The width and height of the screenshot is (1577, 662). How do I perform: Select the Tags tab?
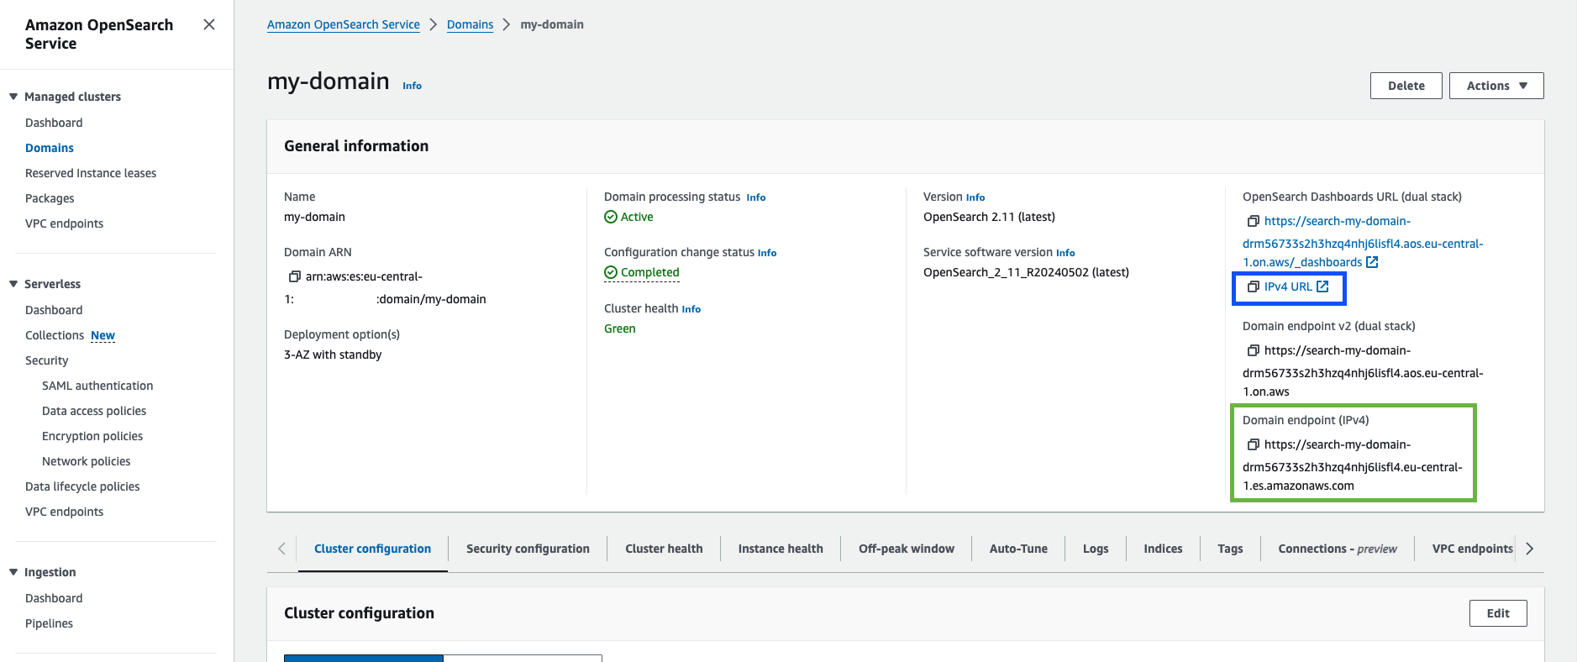click(x=1230, y=549)
